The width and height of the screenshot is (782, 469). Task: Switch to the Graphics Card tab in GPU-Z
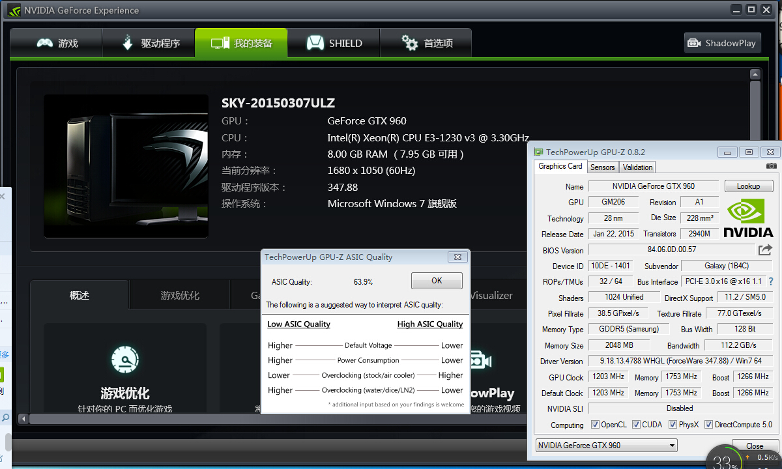click(560, 166)
